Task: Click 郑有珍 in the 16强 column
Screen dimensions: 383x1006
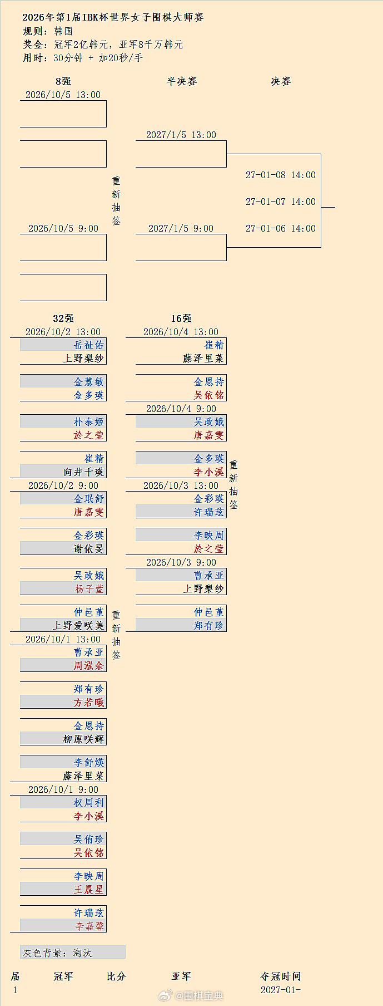Action: point(209,626)
